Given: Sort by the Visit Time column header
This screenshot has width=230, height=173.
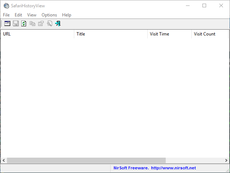Looking at the screenshot, I should [x=170, y=34].
